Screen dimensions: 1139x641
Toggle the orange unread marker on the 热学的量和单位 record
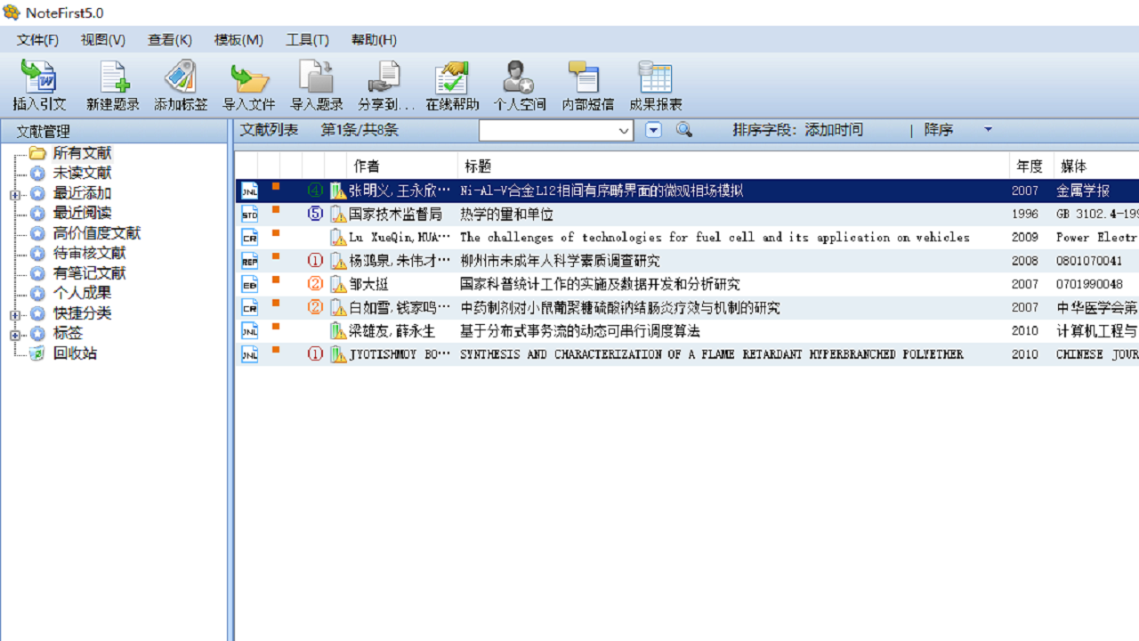click(274, 214)
